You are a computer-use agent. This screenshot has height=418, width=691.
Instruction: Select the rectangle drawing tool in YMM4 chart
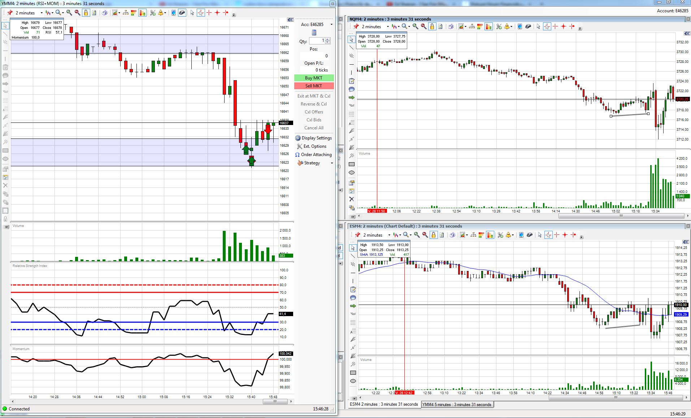tap(5, 150)
